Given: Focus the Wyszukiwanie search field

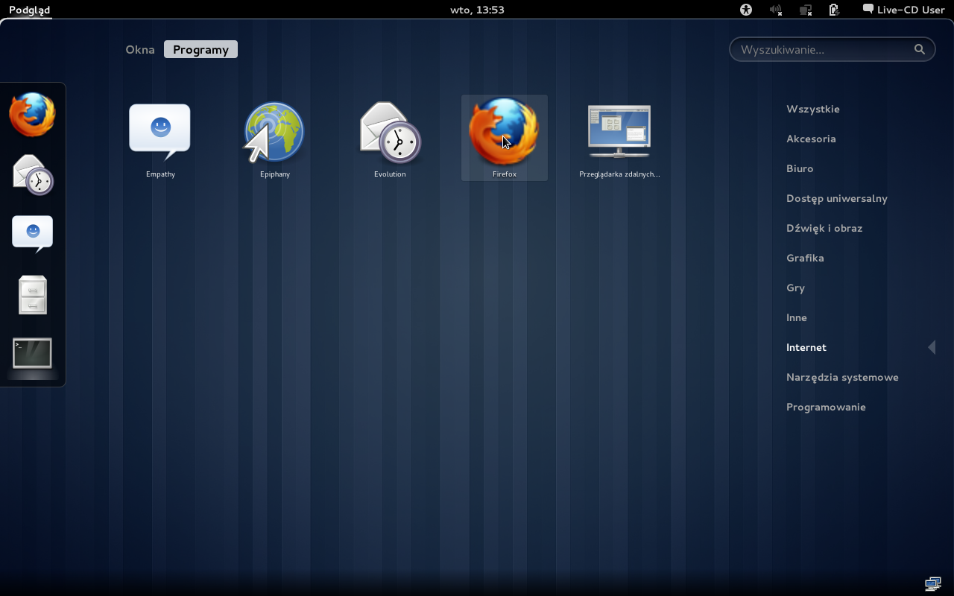Looking at the screenshot, I should pyautogui.click(x=832, y=49).
